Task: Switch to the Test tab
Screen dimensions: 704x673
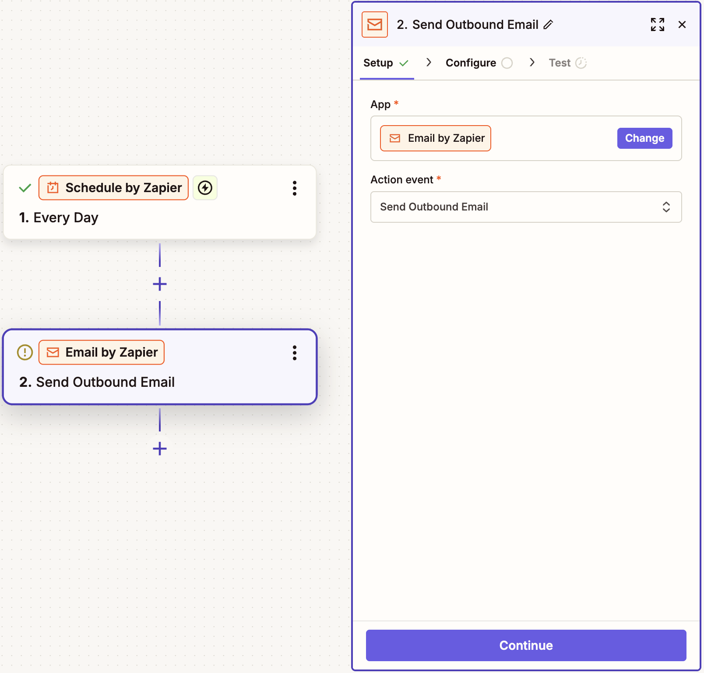Action: coord(560,63)
